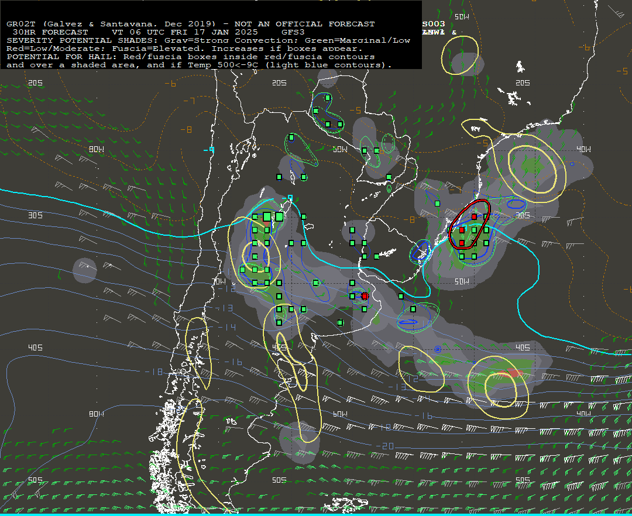Select the 'GFS3' model label

(293, 32)
